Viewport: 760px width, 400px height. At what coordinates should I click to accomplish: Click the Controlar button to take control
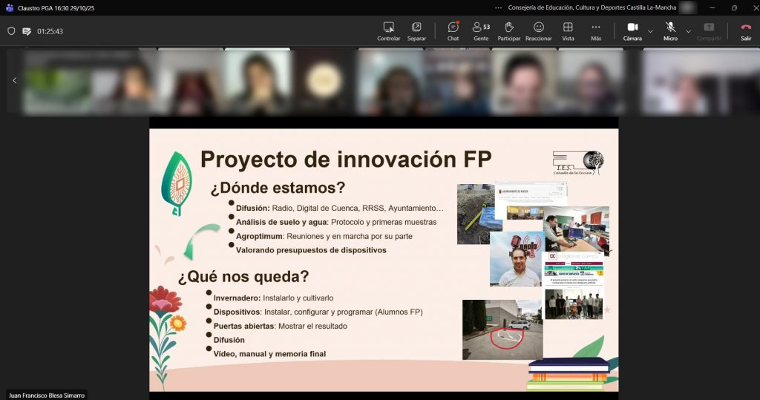click(388, 31)
